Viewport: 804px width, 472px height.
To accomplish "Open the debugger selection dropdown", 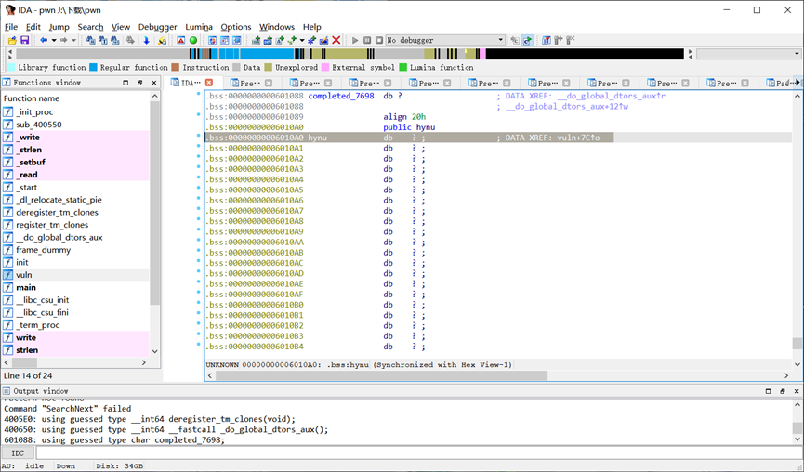I will (501, 41).
